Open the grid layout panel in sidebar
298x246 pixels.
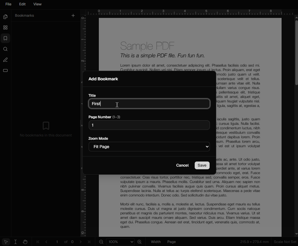pyautogui.click(x=5, y=27)
